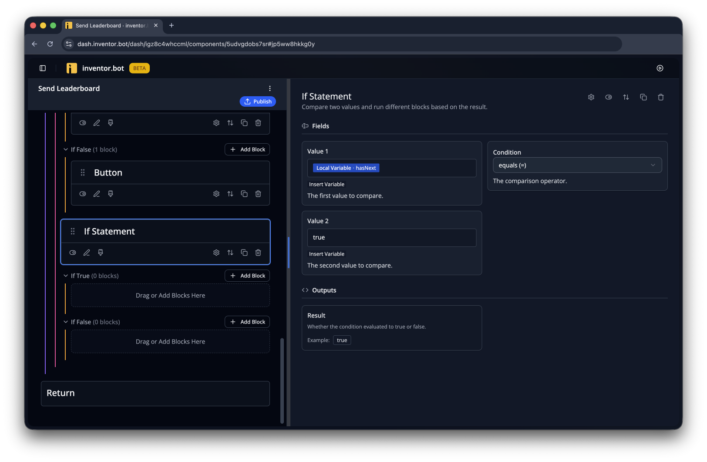Open a new browser tab
The width and height of the screenshot is (707, 462).
click(172, 25)
